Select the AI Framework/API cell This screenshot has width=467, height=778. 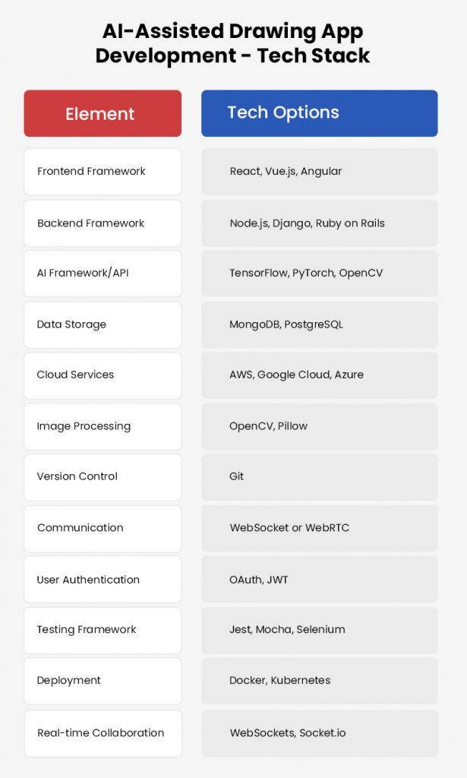[103, 274]
